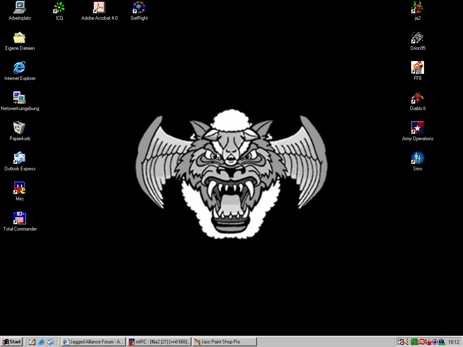Click the Papierkorb recycle bin icon

pos(20,128)
